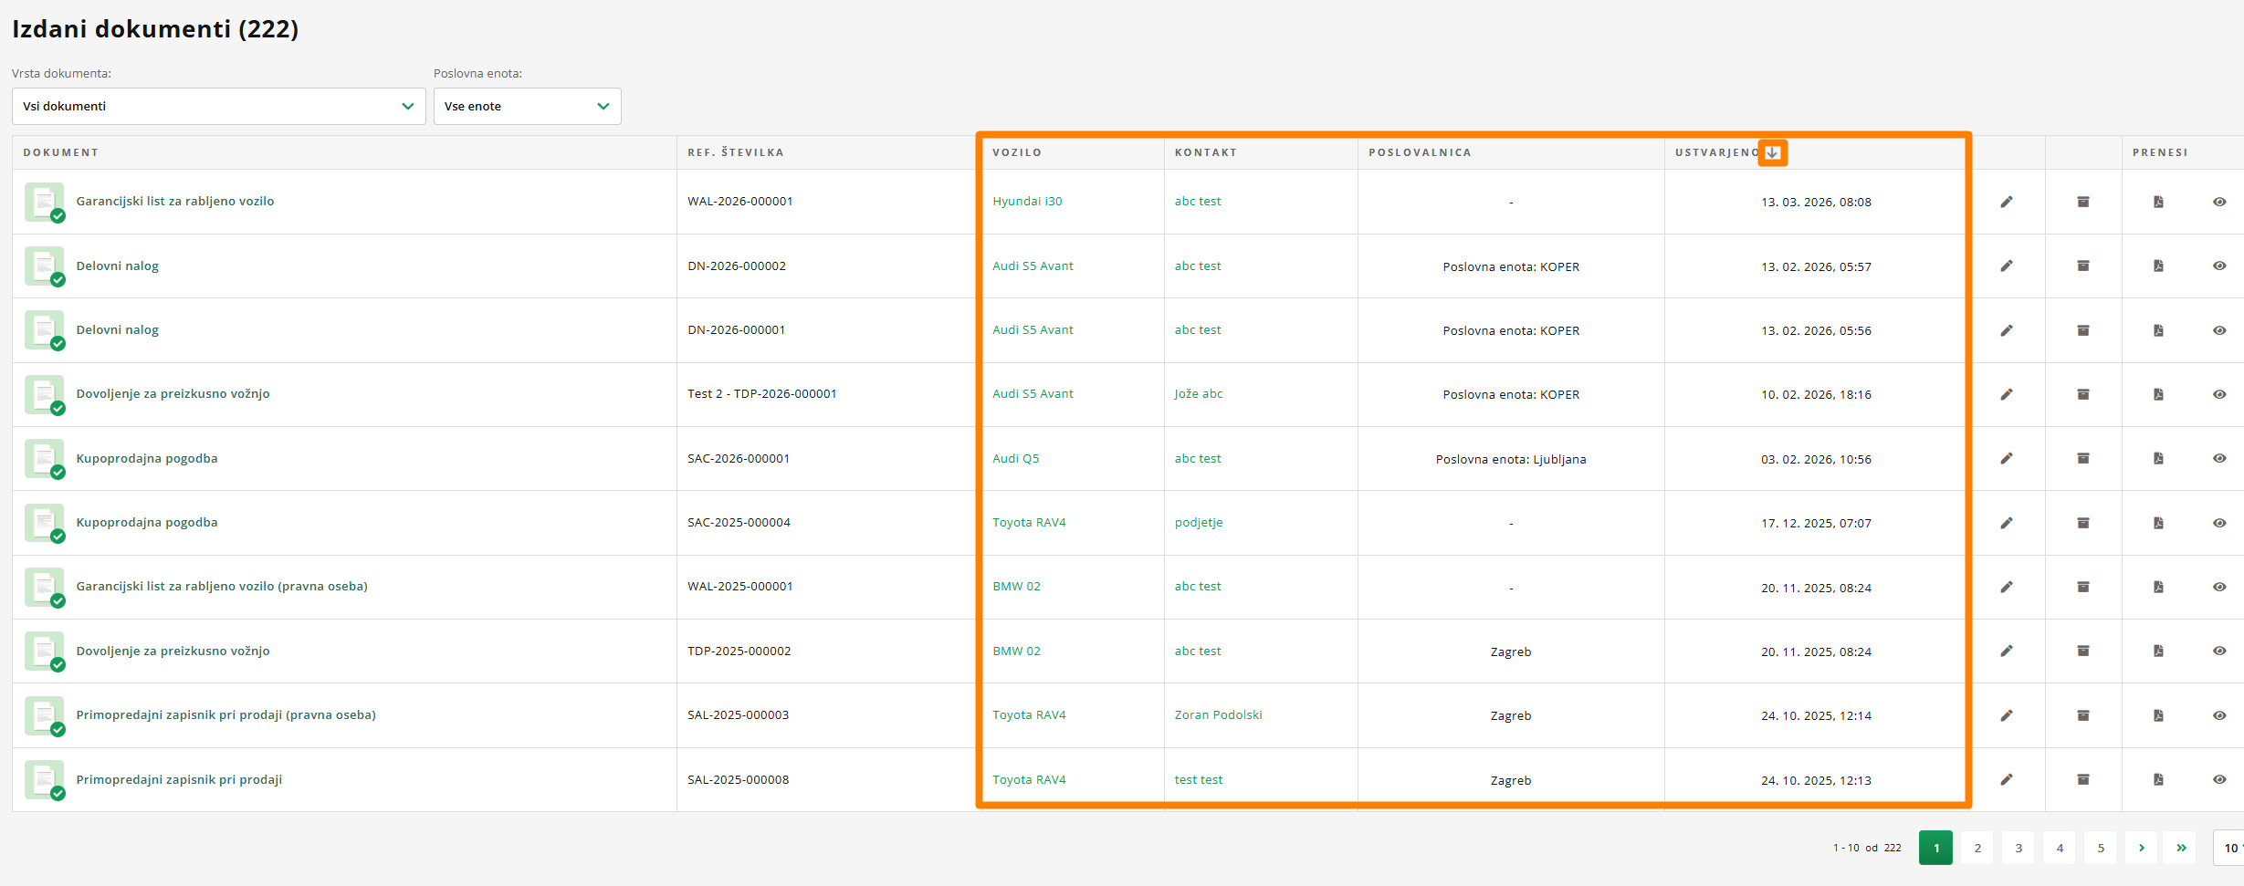Archive the SAL-2025-000008 Primopredajni zapisnik
The height and width of the screenshot is (886, 2244).
(2083, 779)
